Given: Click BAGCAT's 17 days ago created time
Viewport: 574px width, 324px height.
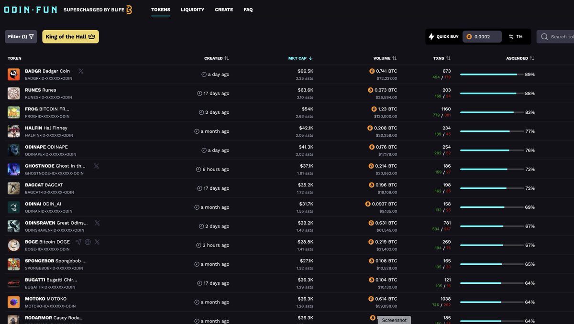Looking at the screenshot, I should [213, 188].
